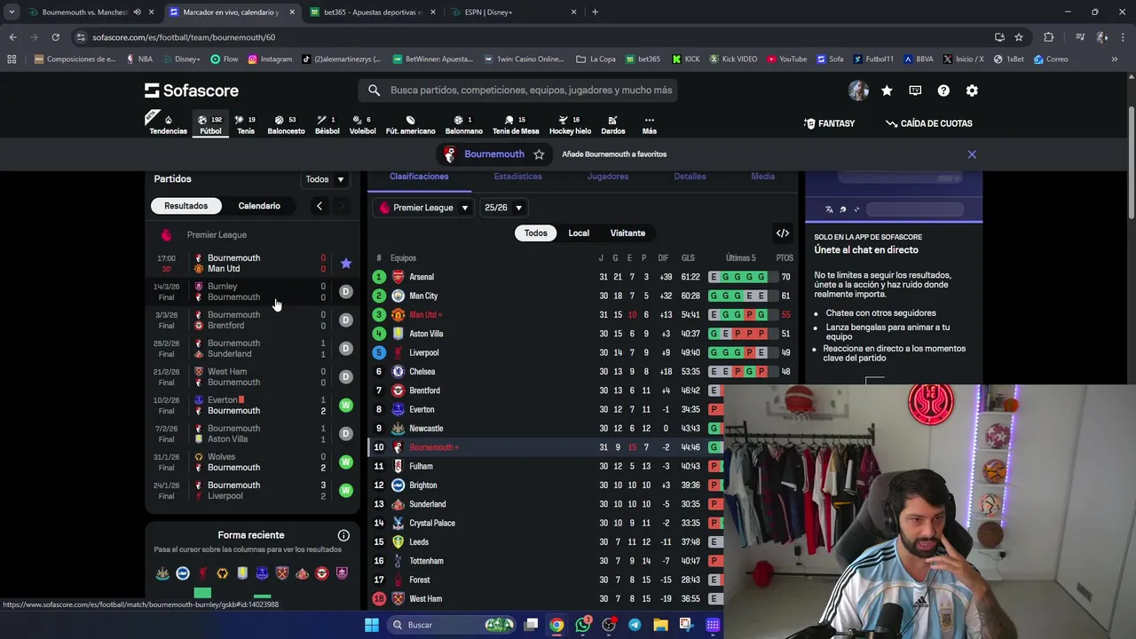
Task: Close the Bournemouth favorites banner
Action: [x=972, y=154]
